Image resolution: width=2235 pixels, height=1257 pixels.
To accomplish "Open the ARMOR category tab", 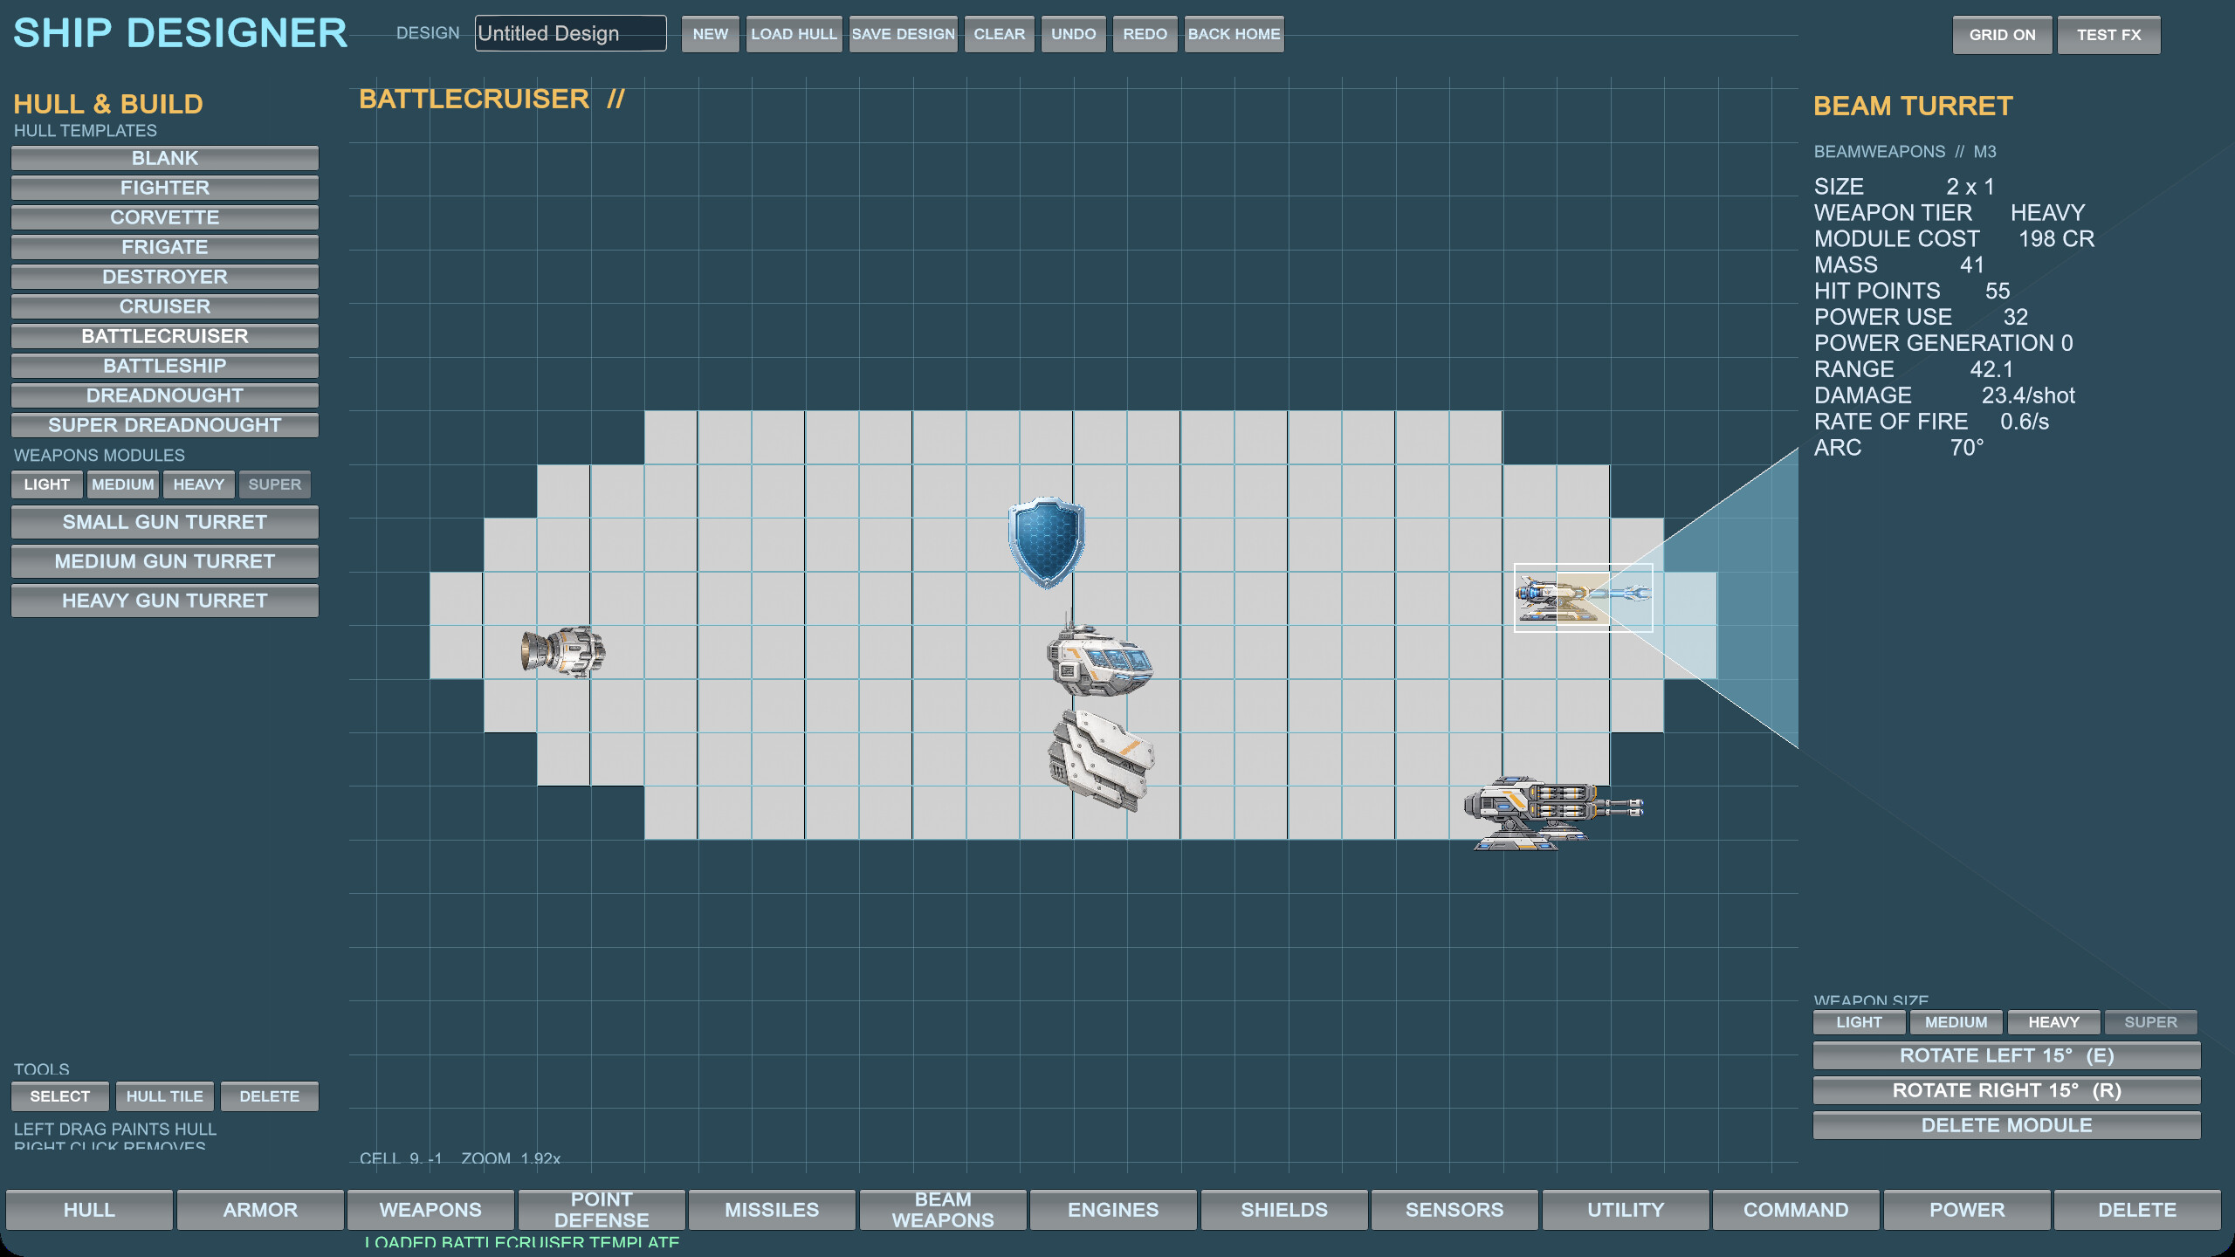I will pyautogui.click(x=260, y=1210).
